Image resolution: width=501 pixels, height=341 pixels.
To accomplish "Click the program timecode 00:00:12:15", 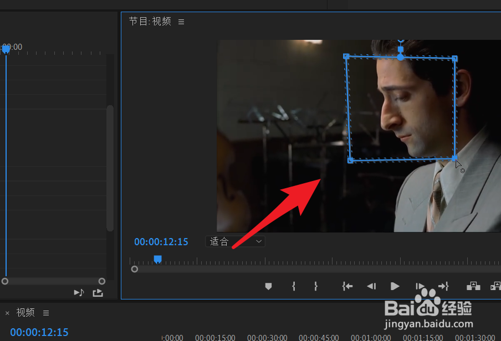I will click(161, 242).
